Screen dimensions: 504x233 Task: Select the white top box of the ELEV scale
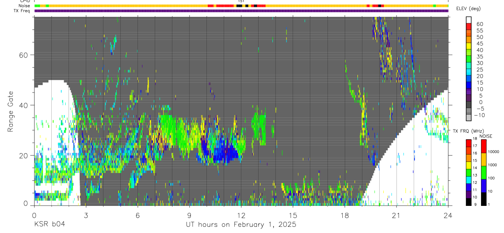[469, 20]
